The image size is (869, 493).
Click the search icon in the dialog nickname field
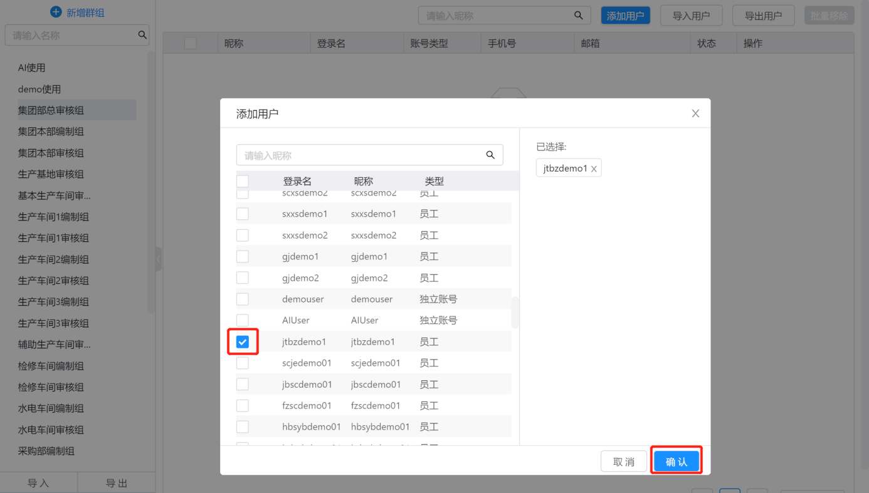(x=490, y=155)
